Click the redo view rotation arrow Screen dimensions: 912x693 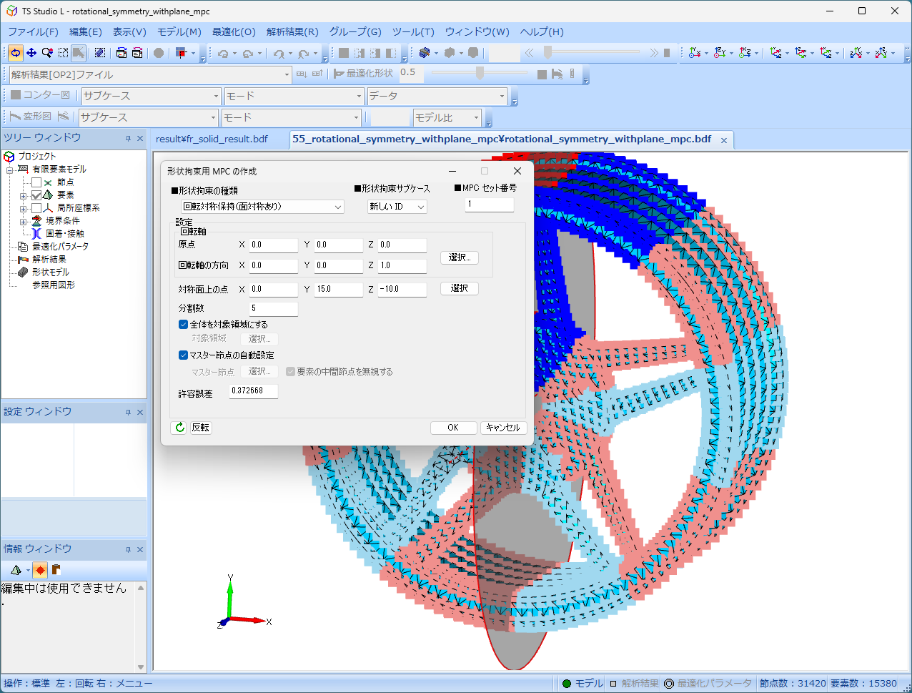(x=248, y=53)
